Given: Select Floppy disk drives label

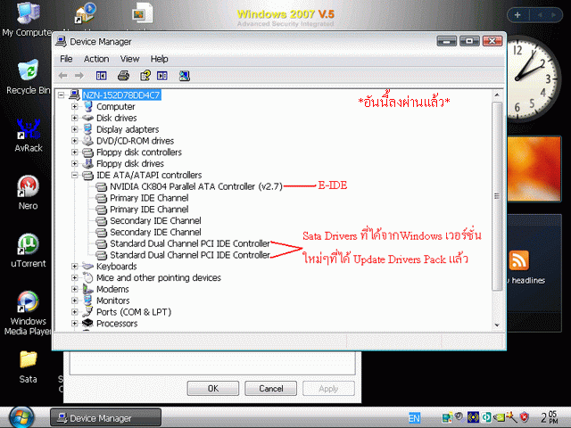Looking at the screenshot, I should pyautogui.click(x=130, y=163).
